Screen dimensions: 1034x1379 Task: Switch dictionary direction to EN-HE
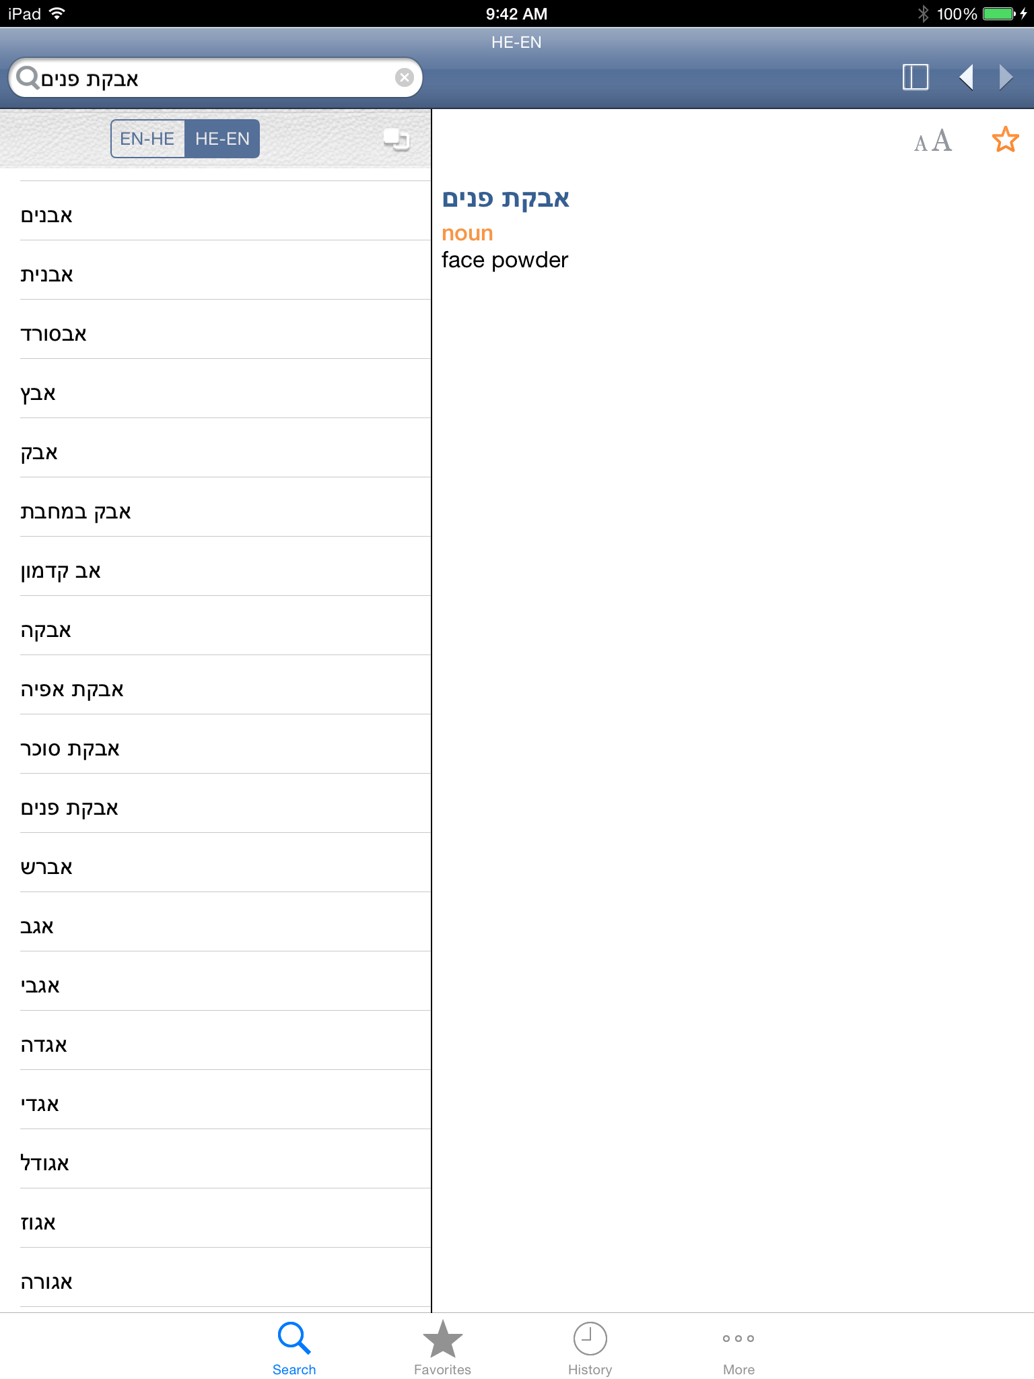(147, 138)
